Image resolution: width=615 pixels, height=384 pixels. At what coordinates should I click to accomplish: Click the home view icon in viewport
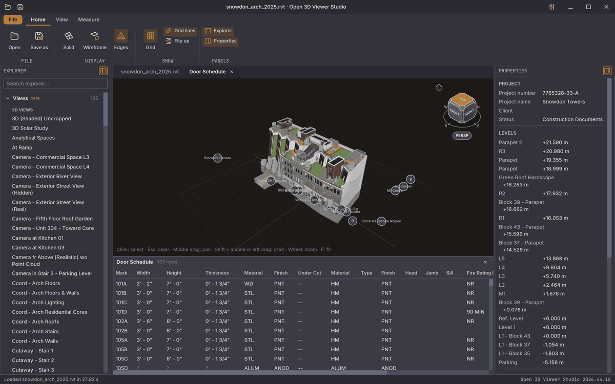point(439,87)
